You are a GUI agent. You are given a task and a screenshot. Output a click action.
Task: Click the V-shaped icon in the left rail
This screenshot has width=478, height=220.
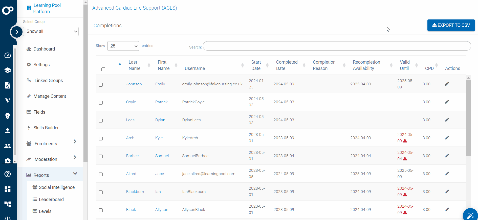(x=8, y=101)
